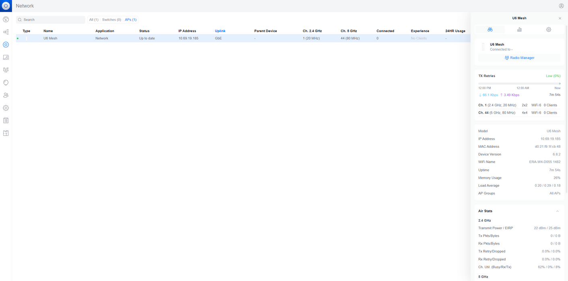This screenshot has width=568, height=281.
Task: Open the Topology icon in sidebar
Action: [6, 32]
